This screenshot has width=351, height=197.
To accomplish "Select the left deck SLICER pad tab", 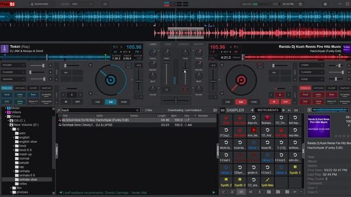I will click(x=33, y=88).
